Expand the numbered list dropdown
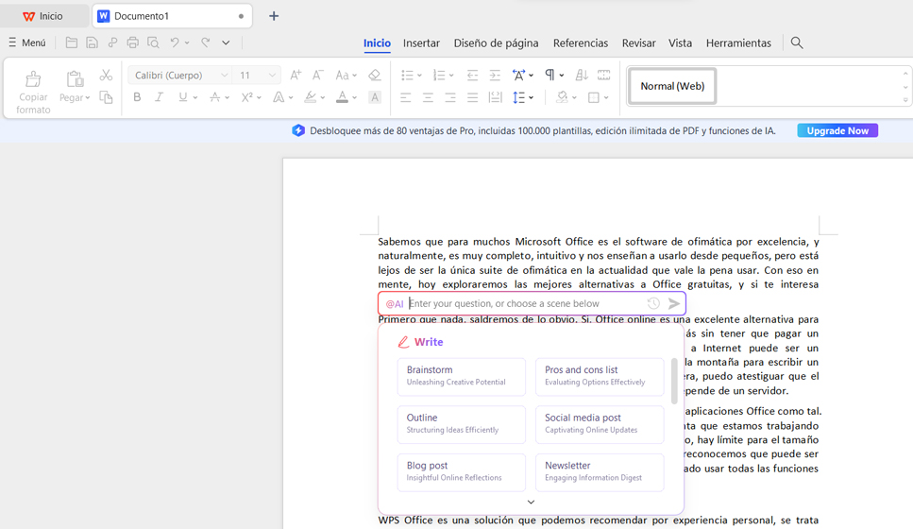Screen dimensions: 913x529 [x=451, y=76]
